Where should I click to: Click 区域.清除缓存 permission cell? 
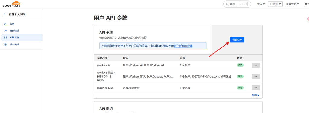tap(131, 88)
